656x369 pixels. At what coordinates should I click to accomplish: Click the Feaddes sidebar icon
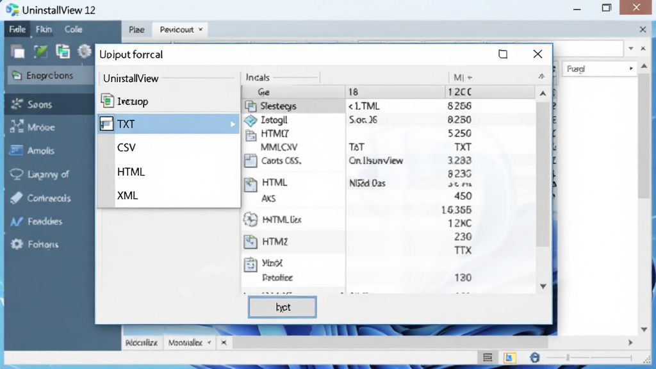coord(16,221)
